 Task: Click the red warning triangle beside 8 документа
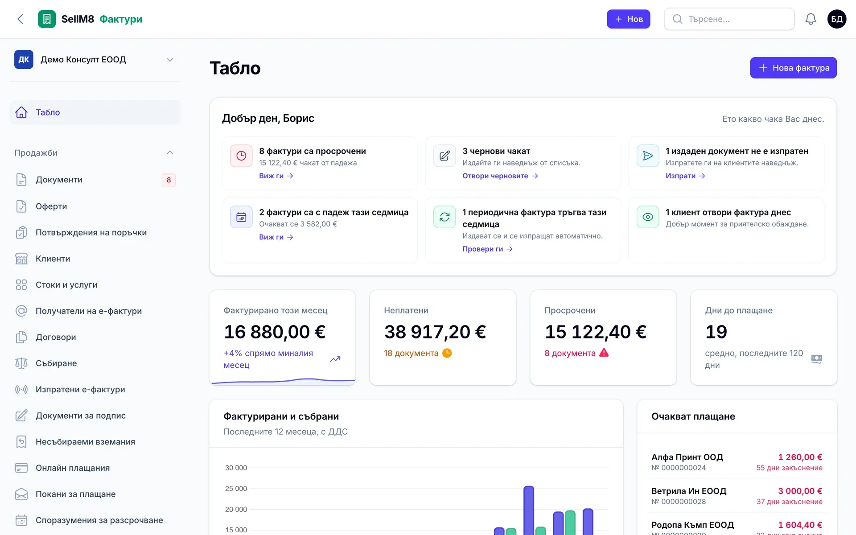point(604,353)
